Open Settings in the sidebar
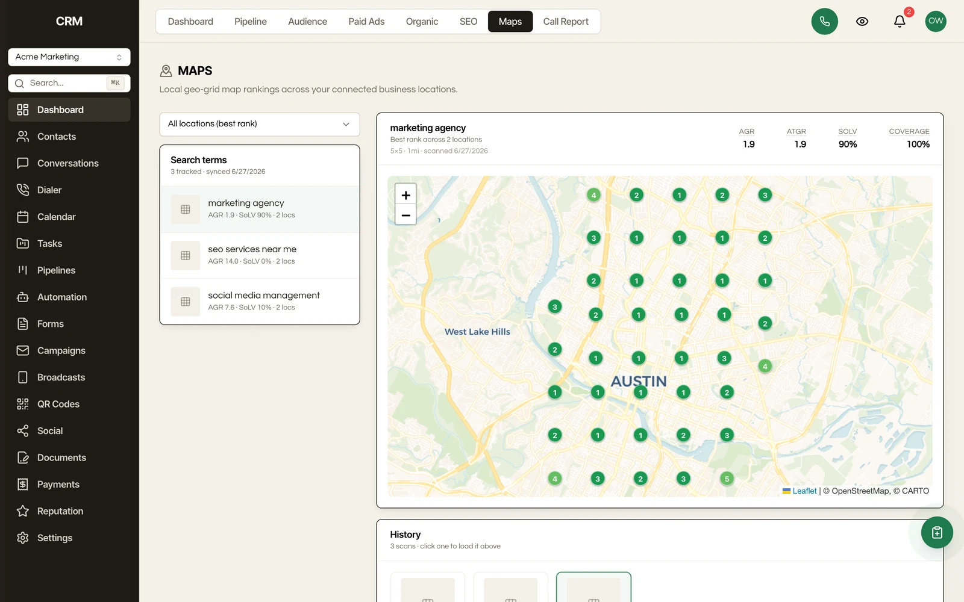Image resolution: width=964 pixels, height=602 pixels. click(x=69, y=538)
